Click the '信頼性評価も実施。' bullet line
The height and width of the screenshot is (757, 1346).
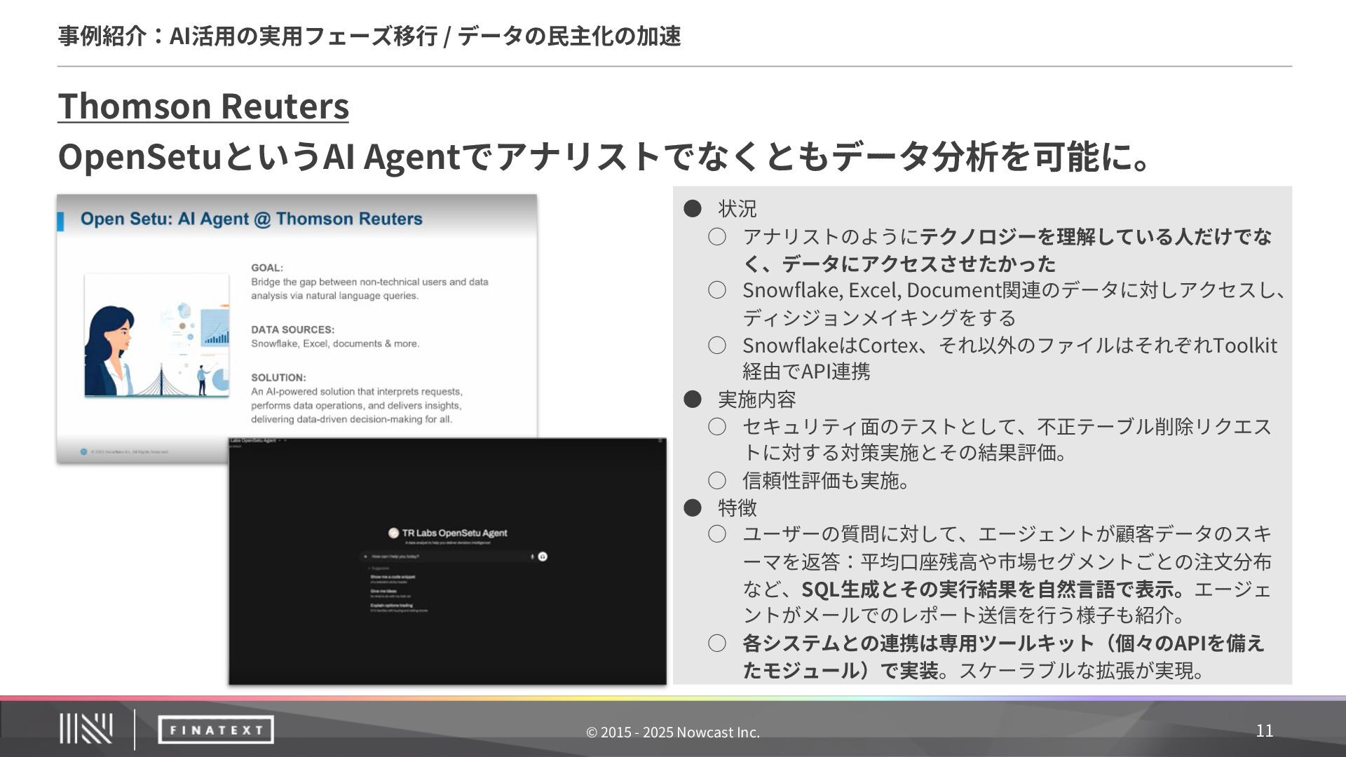827,481
